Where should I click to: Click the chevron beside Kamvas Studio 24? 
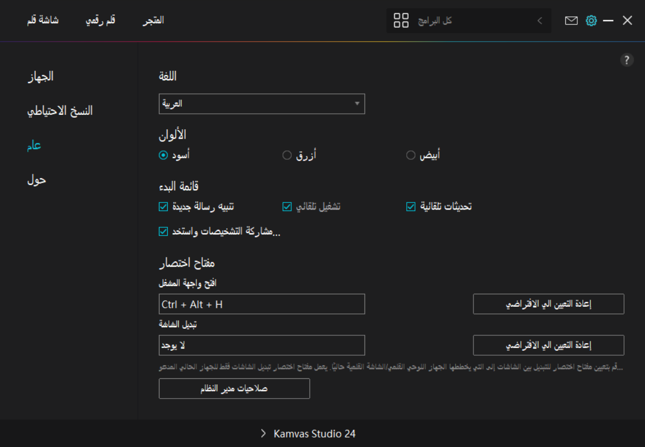263,434
